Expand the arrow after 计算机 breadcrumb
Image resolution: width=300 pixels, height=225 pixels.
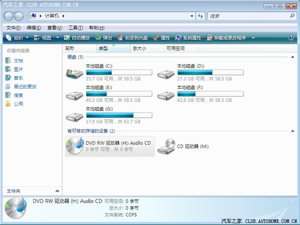tap(63, 16)
